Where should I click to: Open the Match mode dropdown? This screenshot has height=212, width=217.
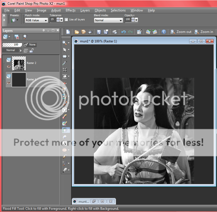coord(36,20)
